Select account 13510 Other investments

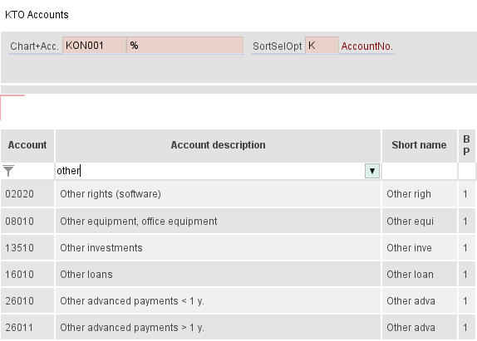tap(238, 248)
